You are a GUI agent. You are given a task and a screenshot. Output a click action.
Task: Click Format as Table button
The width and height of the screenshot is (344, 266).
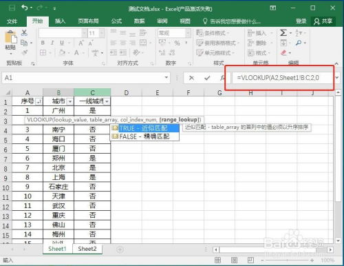pos(217,43)
